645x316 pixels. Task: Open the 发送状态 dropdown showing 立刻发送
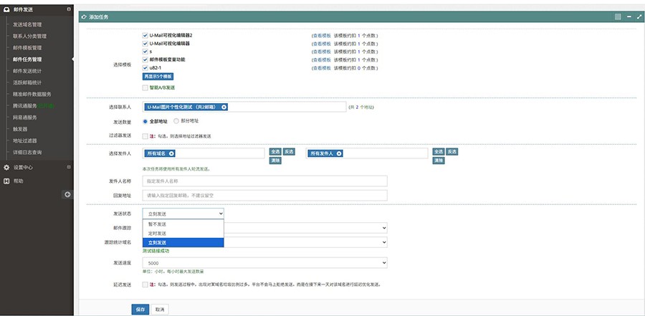click(x=183, y=214)
